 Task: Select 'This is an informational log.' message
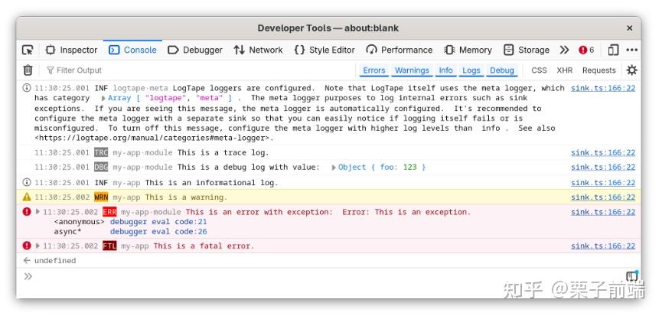click(x=212, y=183)
